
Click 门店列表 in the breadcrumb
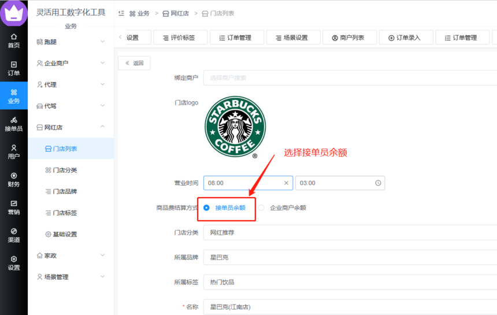tap(218, 13)
